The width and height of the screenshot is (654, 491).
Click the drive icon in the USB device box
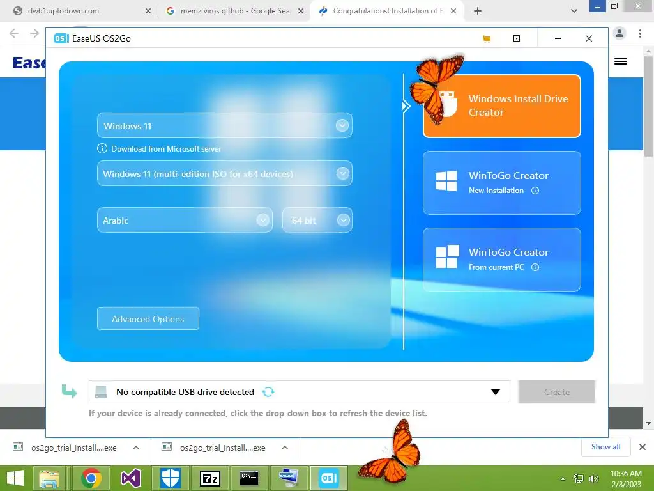(x=101, y=392)
